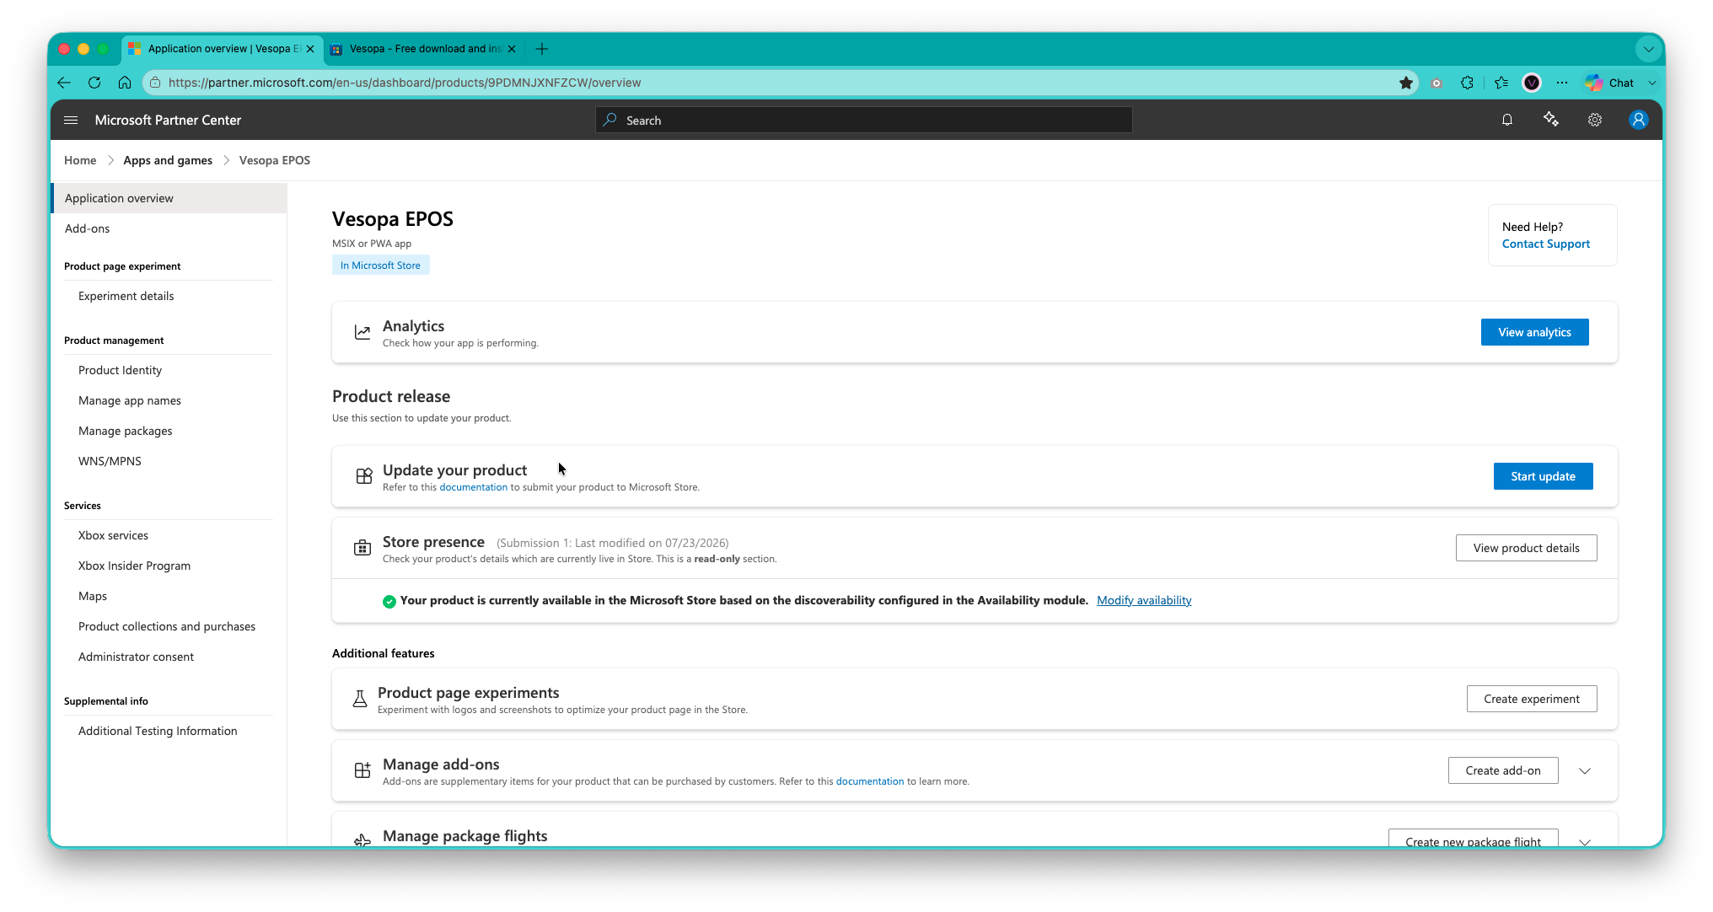
Task: Open the Chat dropdown arrow
Action: [1652, 83]
